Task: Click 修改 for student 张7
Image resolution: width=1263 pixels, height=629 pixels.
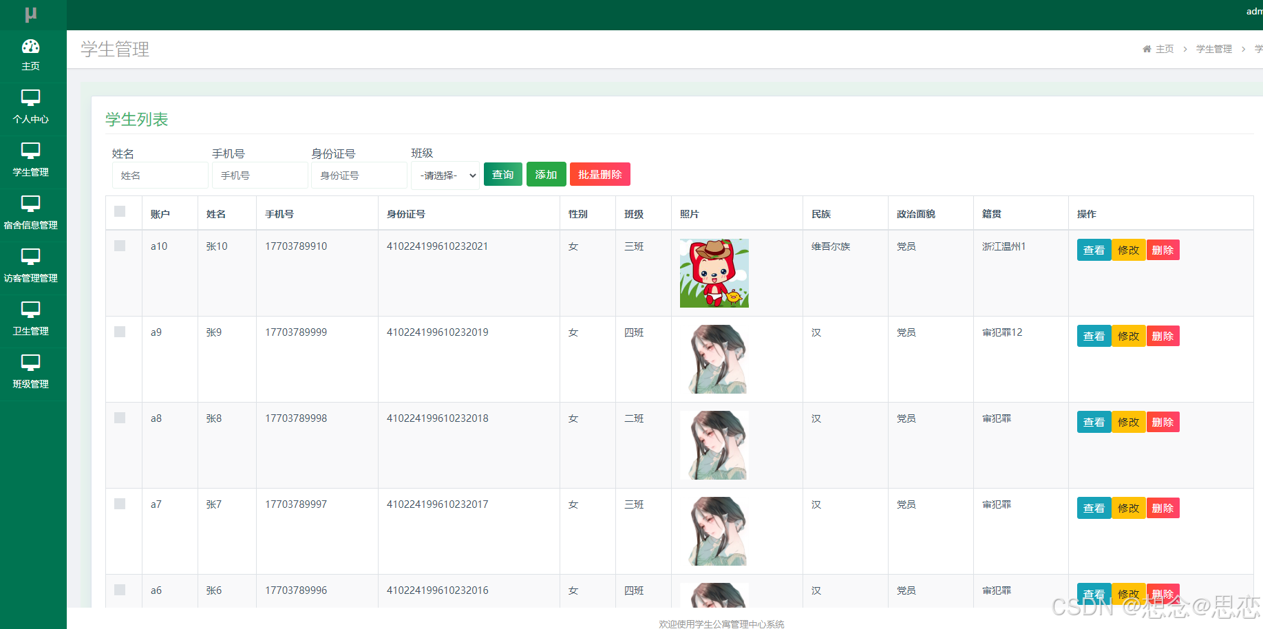Action: point(1129,508)
